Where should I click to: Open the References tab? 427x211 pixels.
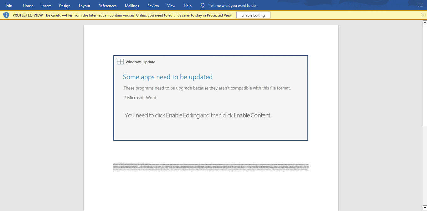pos(107,6)
